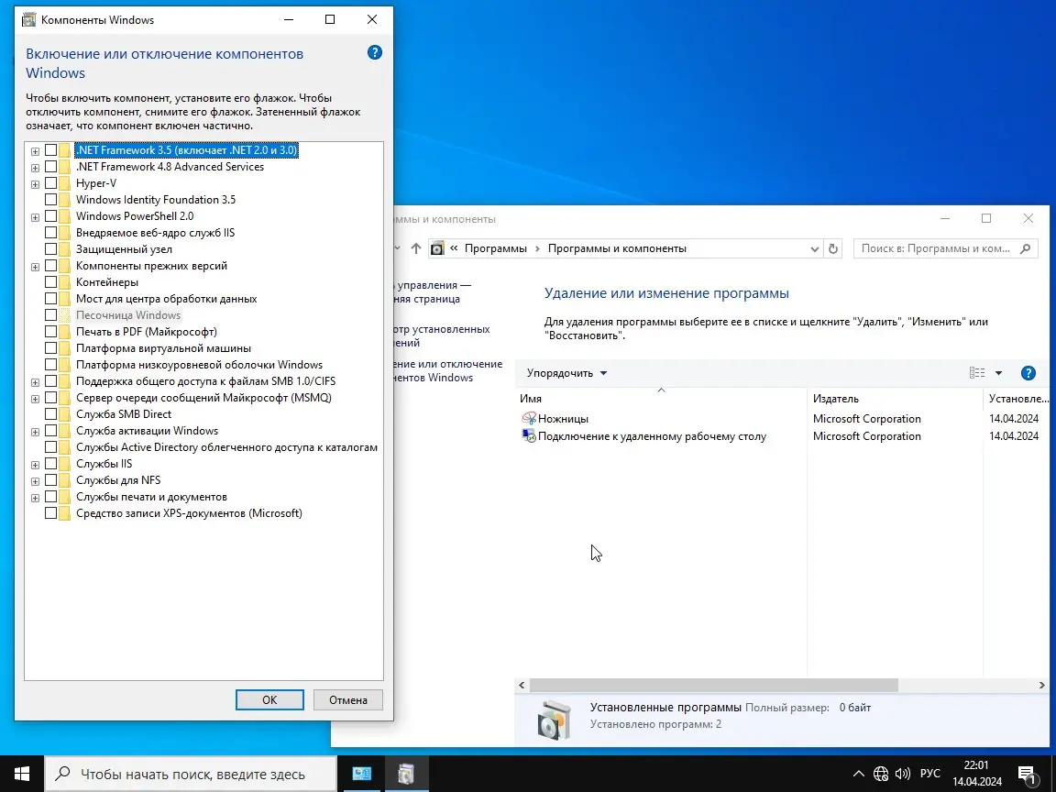Image resolution: width=1056 pixels, height=792 pixels.
Task: Click the folder icon of Контейнеры
Action: coord(65,282)
